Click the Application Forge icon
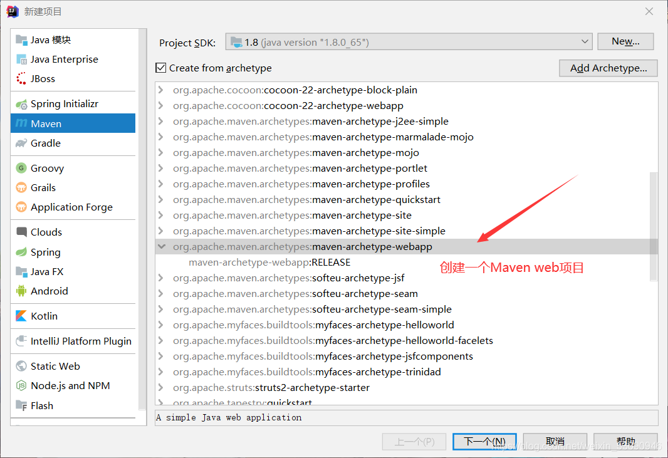668x458 pixels. pos(21,207)
